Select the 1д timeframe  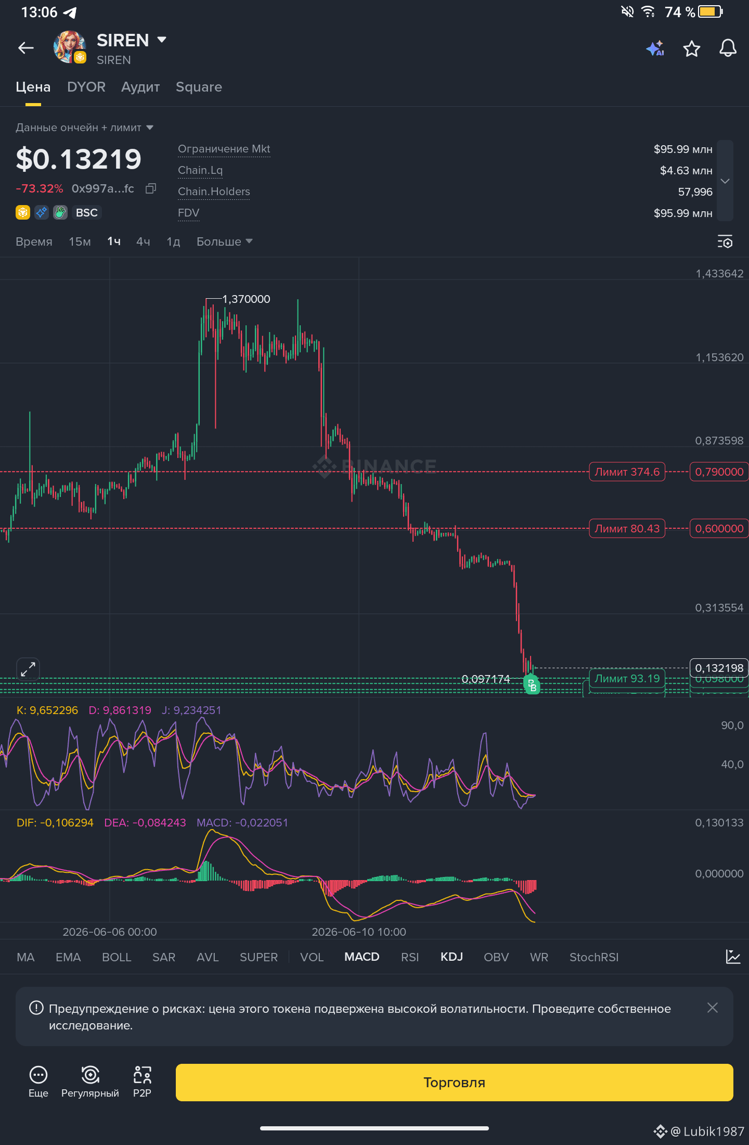pyautogui.click(x=173, y=241)
